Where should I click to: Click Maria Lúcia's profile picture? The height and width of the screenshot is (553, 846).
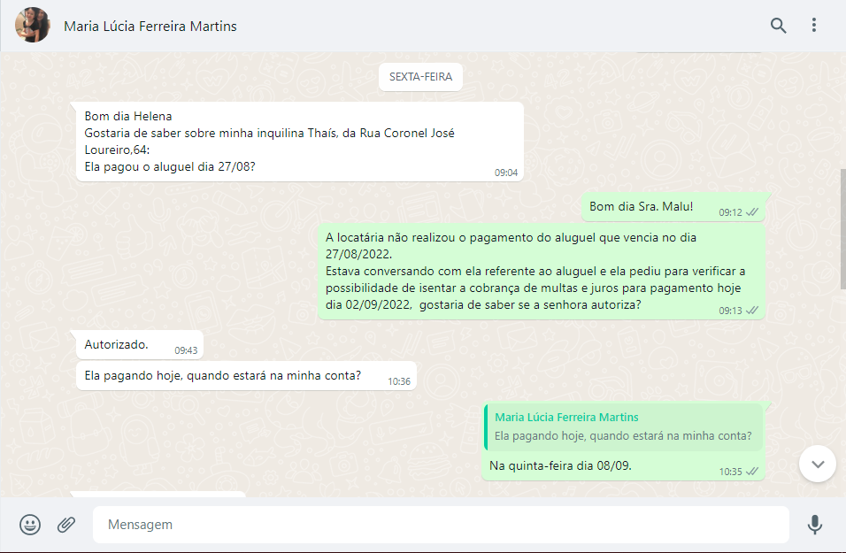[33, 26]
